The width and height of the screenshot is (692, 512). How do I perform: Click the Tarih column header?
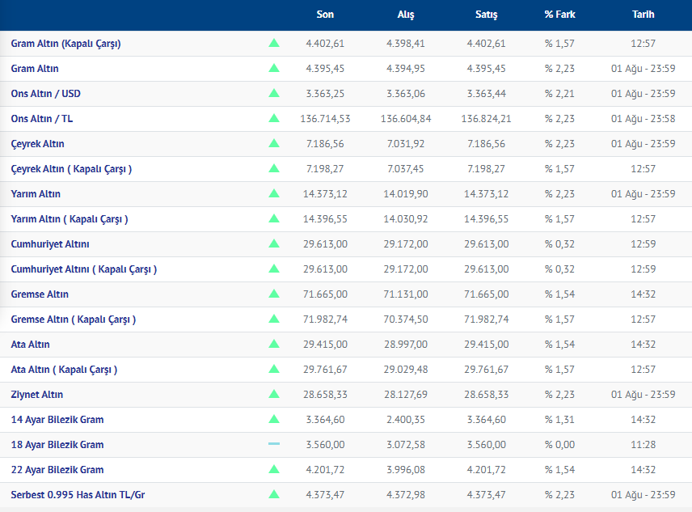pos(643,15)
